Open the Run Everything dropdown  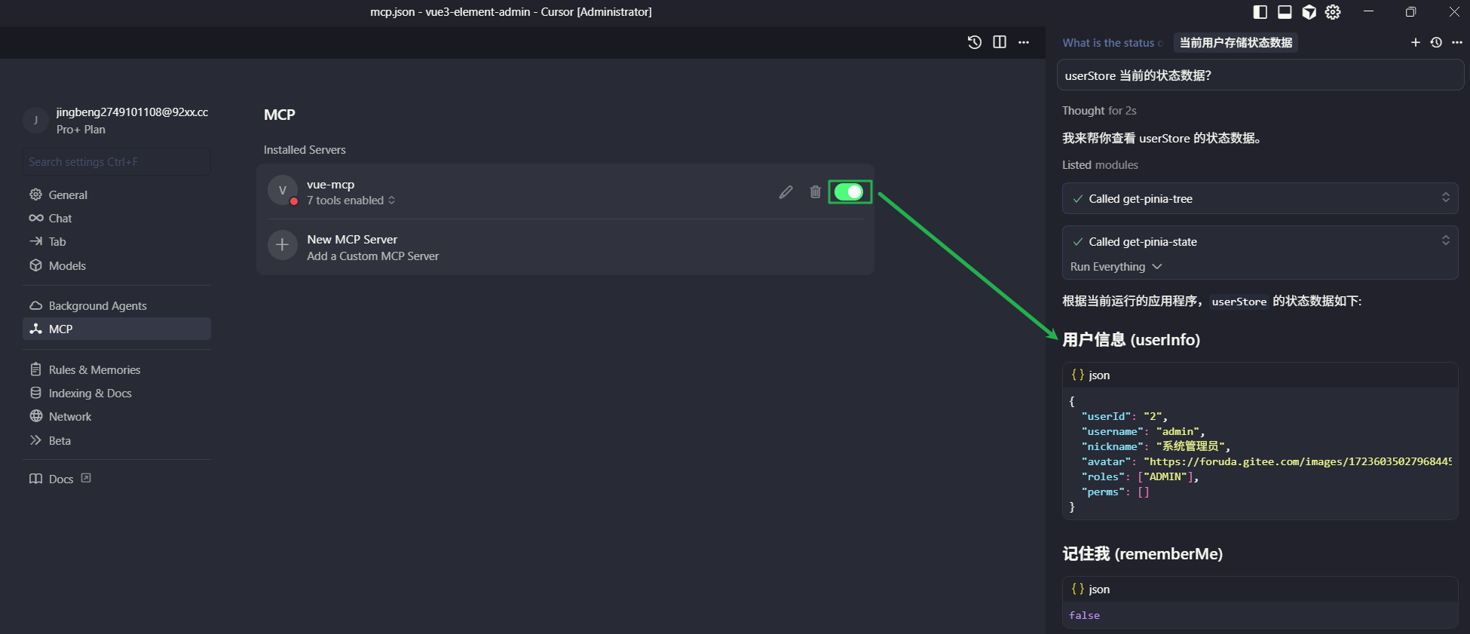(x=1116, y=267)
